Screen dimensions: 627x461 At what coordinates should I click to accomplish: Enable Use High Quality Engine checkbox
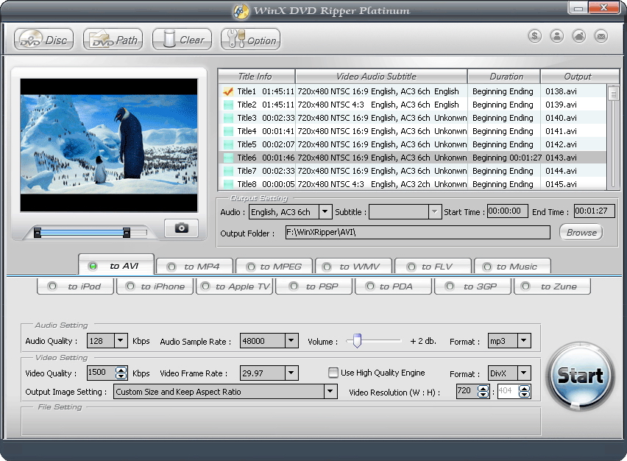tap(333, 373)
